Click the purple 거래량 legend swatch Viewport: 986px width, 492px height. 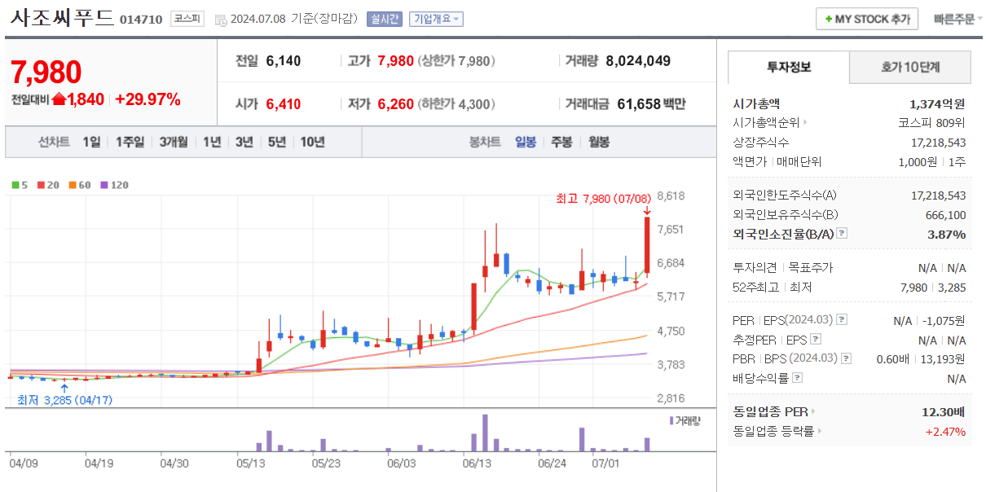pos(671,420)
